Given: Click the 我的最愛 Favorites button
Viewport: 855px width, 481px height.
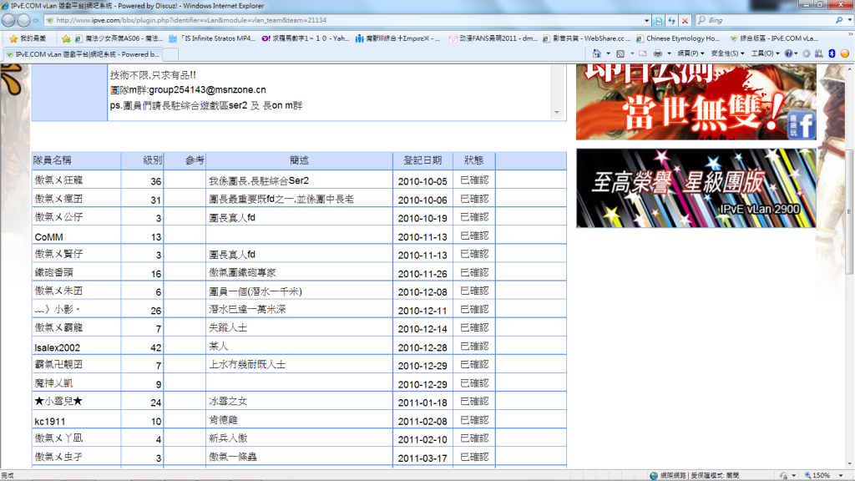Looking at the screenshot, I should click(x=28, y=38).
